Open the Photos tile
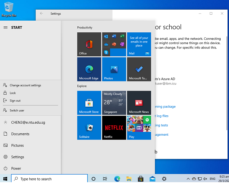Viewport: 229px width, 192px height. click(x=114, y=69)
